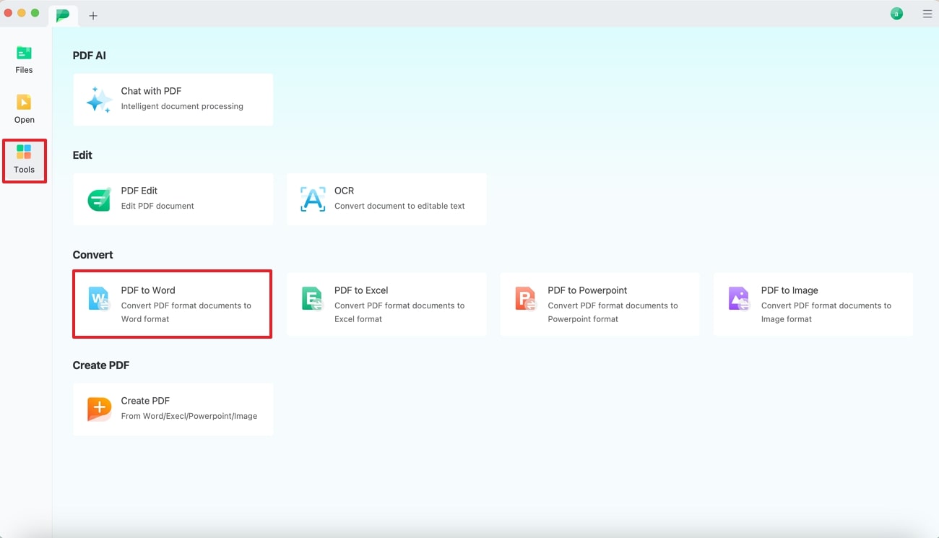Click the 'Convert' section heading
Viewport: 939px width, 538px height.
[x=93, y=255]
